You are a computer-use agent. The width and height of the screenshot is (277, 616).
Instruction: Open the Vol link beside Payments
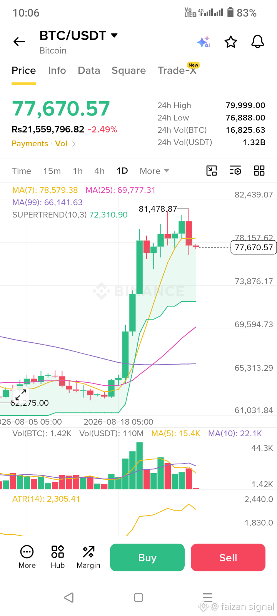61,144
